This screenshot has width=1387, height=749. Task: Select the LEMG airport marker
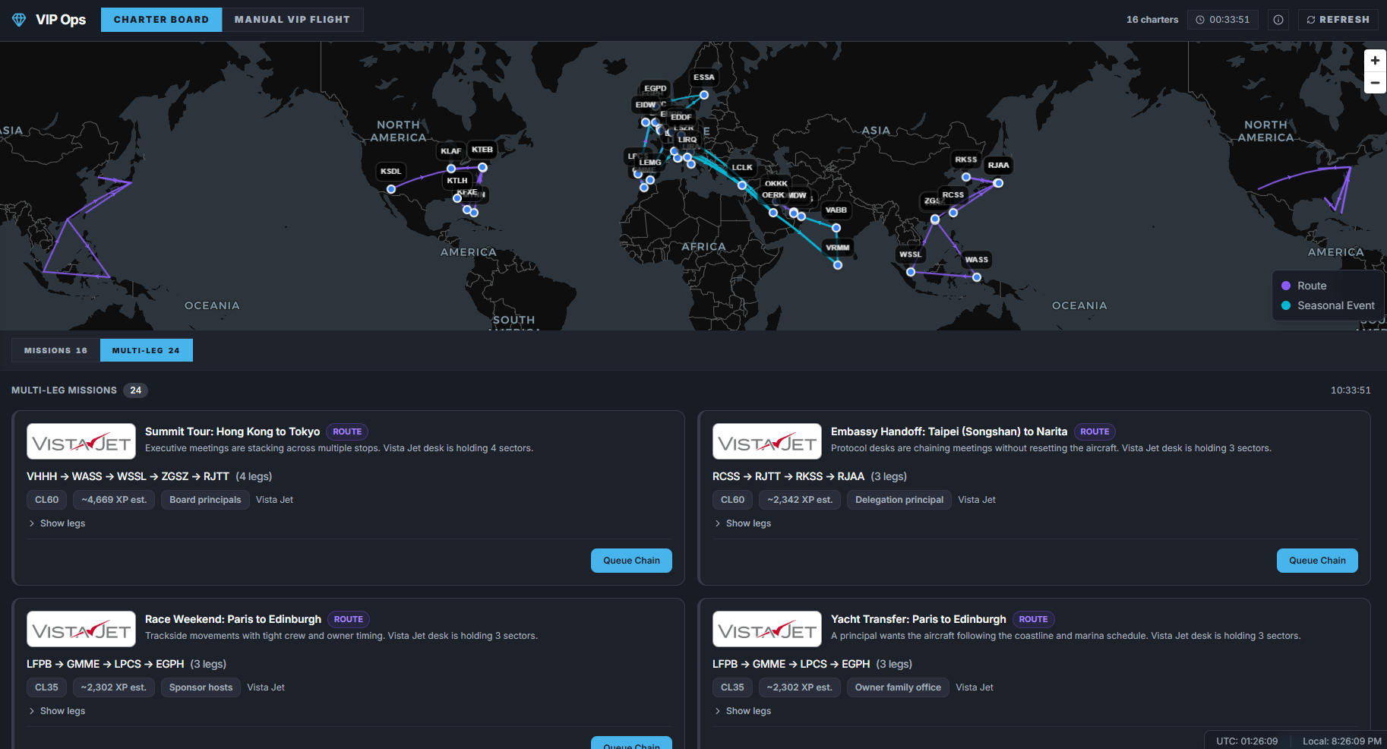point(650,163)
